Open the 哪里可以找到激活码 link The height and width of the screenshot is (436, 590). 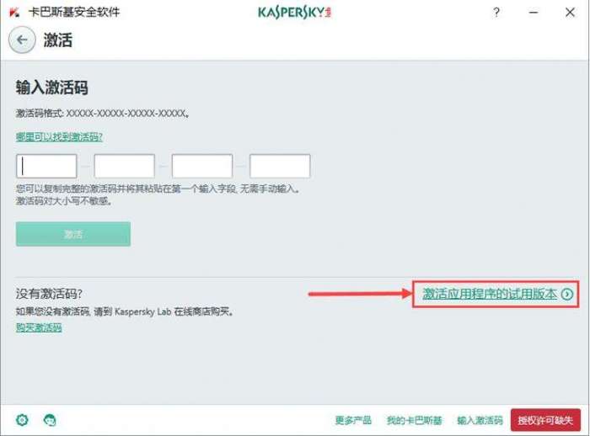coord(59,137)
